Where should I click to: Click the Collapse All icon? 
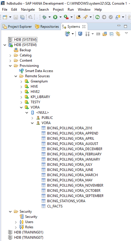click(x=112, y=34)
